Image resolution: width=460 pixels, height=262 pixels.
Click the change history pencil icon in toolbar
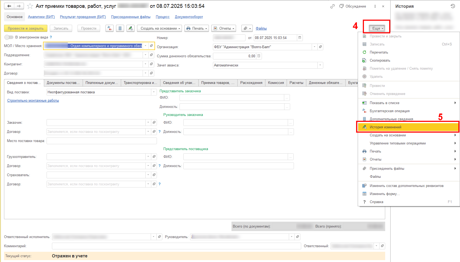(x=131, y=28)
